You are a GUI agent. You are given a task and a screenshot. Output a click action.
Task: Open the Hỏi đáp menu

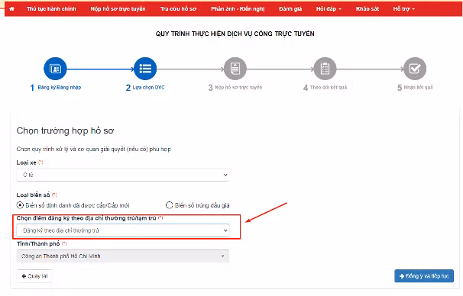coord(329,9)
